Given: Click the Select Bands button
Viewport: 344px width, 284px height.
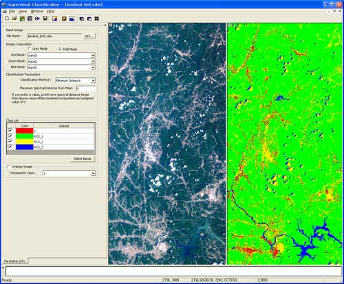Looking at the screenshot, I should (x=83, y=159).
